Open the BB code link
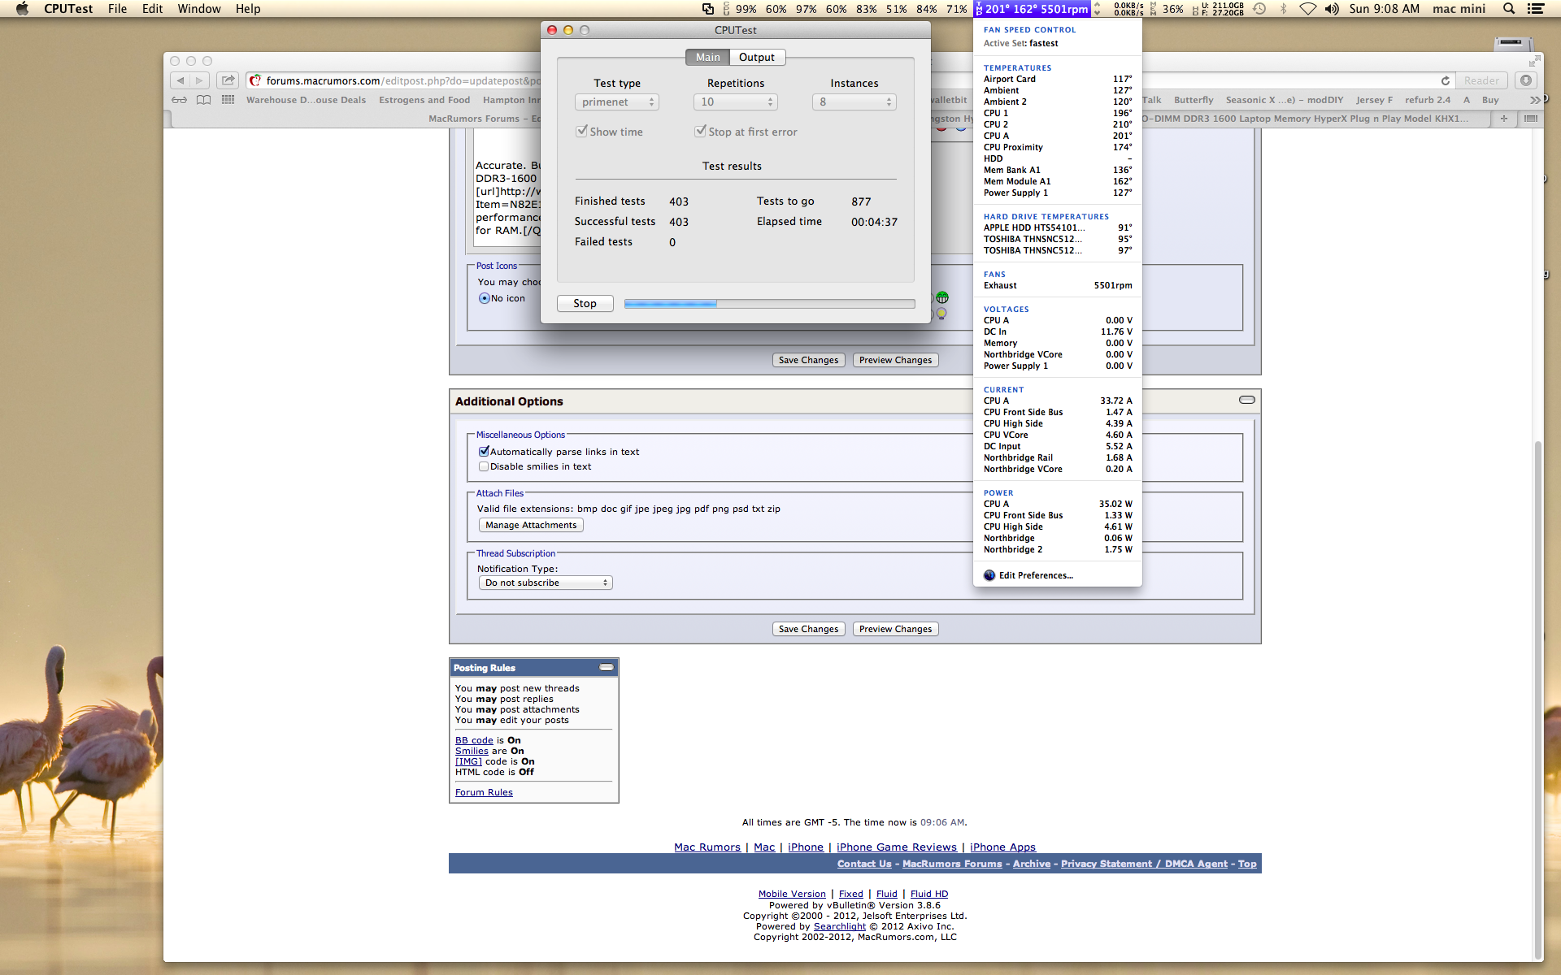 [474, 740]
